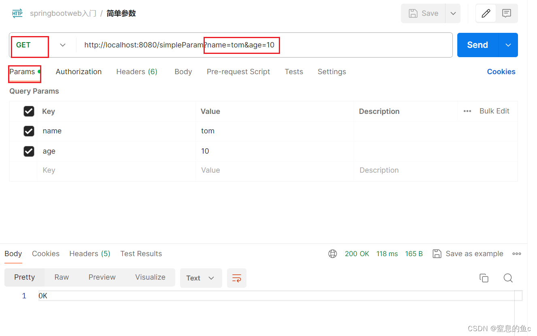The width and height of the screenshot is (537, 336).
Task: Open the Test Results tab
Action: coord(141,254)
